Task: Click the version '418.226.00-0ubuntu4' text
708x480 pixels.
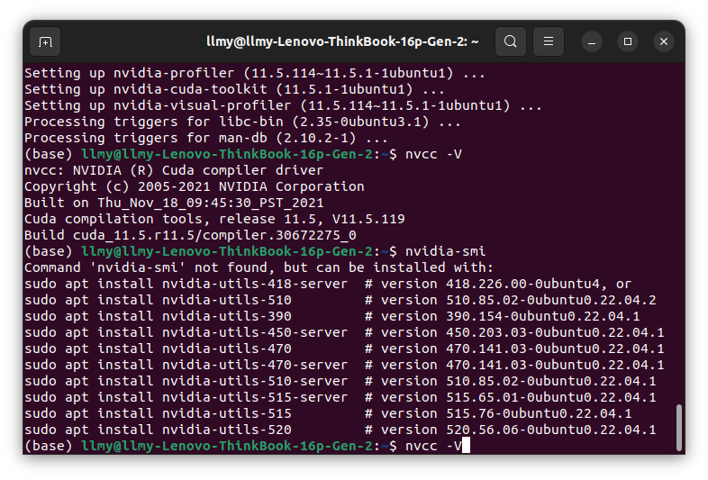Action: tap(522, 284)
